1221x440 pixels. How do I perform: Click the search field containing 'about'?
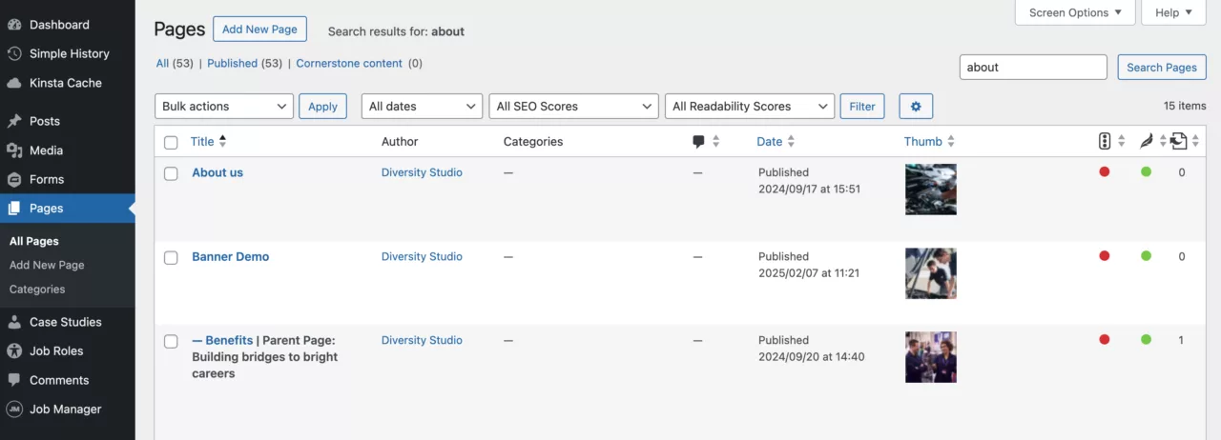point(1032,68)
